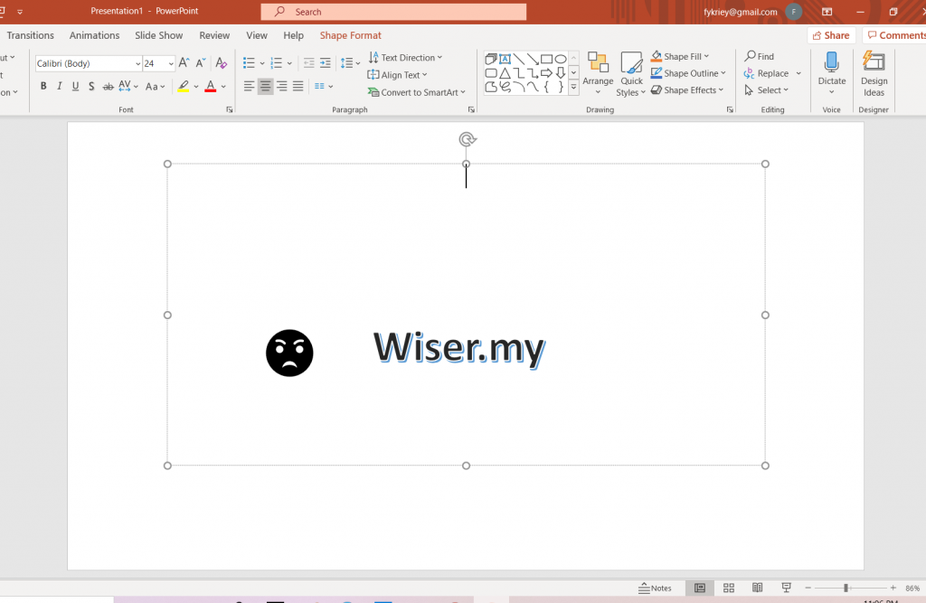The height and width of the screenshot is (603, 926).
Task: Switch to Reading View
Action: click(x=757, y=588)
